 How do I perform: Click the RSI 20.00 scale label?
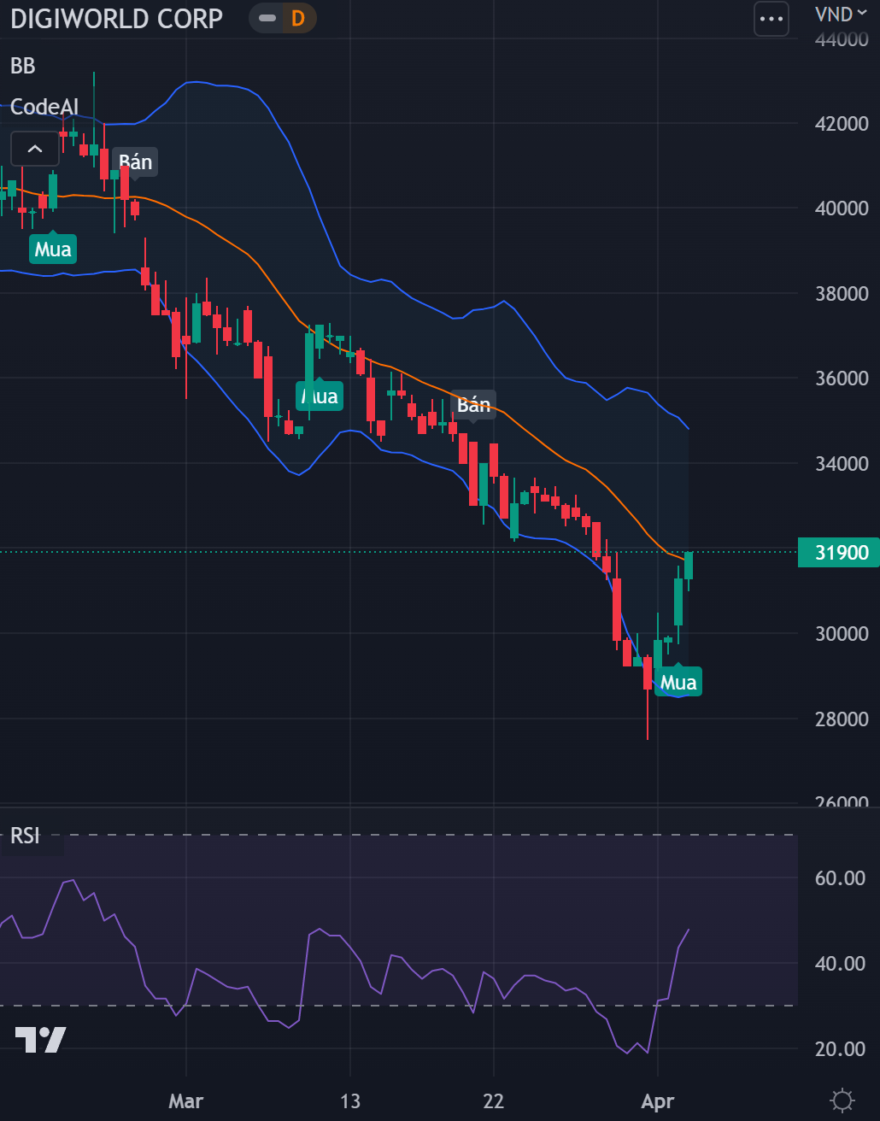[x=841, y=1049]
